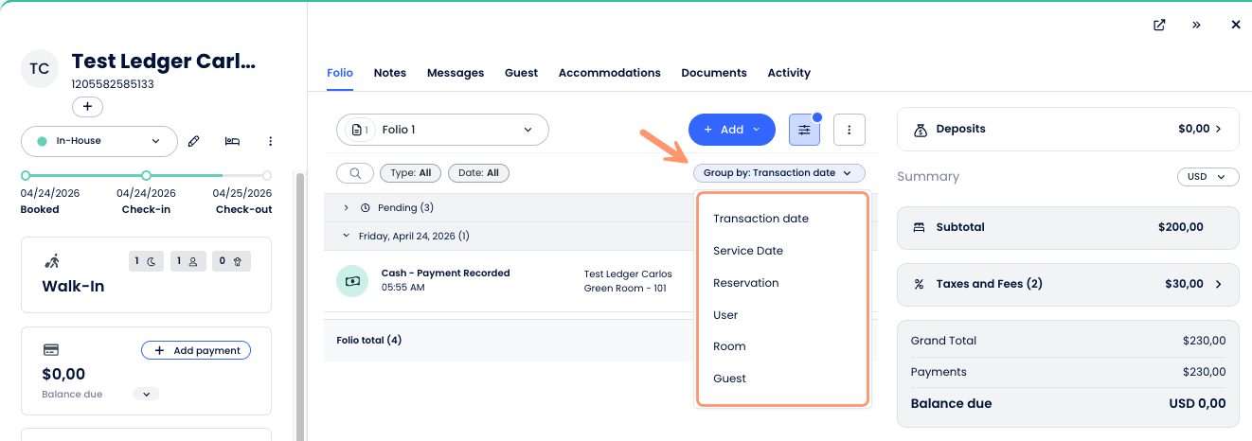Click the Taxes and Fees percent icon
This screenshot has width=1252, height=441.
[x=919, y=284]
